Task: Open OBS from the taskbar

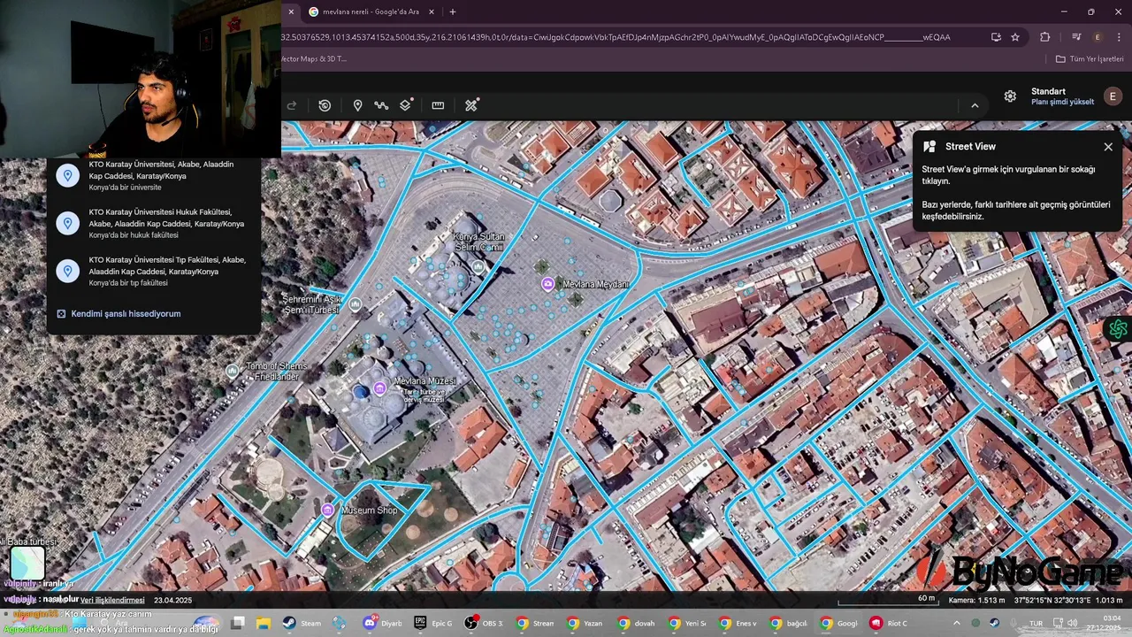Action: (483, 623)
